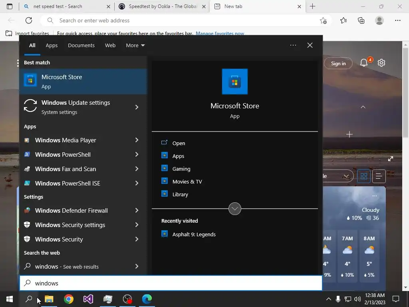Open the Action Center notification icon
409x307 pixels.
[x=396, y=299]
